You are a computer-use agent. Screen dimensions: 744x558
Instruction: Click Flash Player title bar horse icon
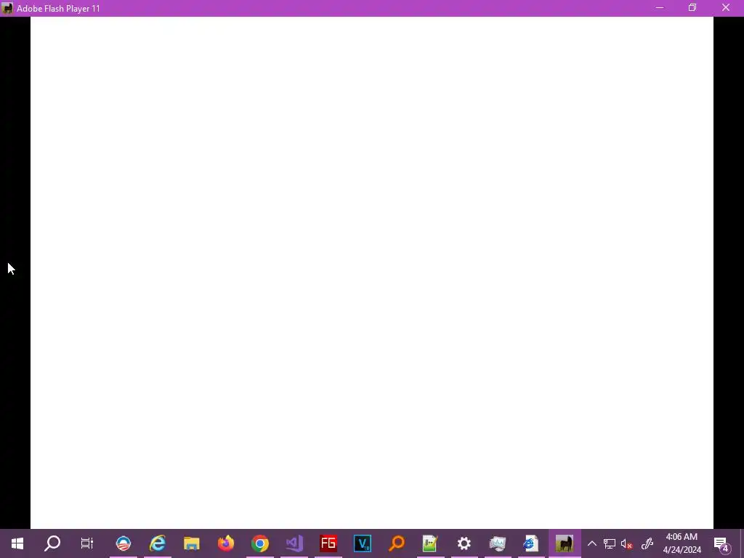[7, 8]
